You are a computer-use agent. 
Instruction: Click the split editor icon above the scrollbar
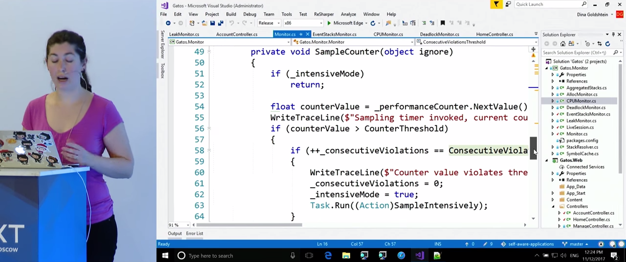[x=533, y=49]
